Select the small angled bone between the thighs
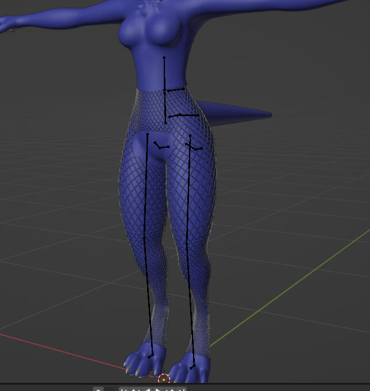 [x=160, y=145]
